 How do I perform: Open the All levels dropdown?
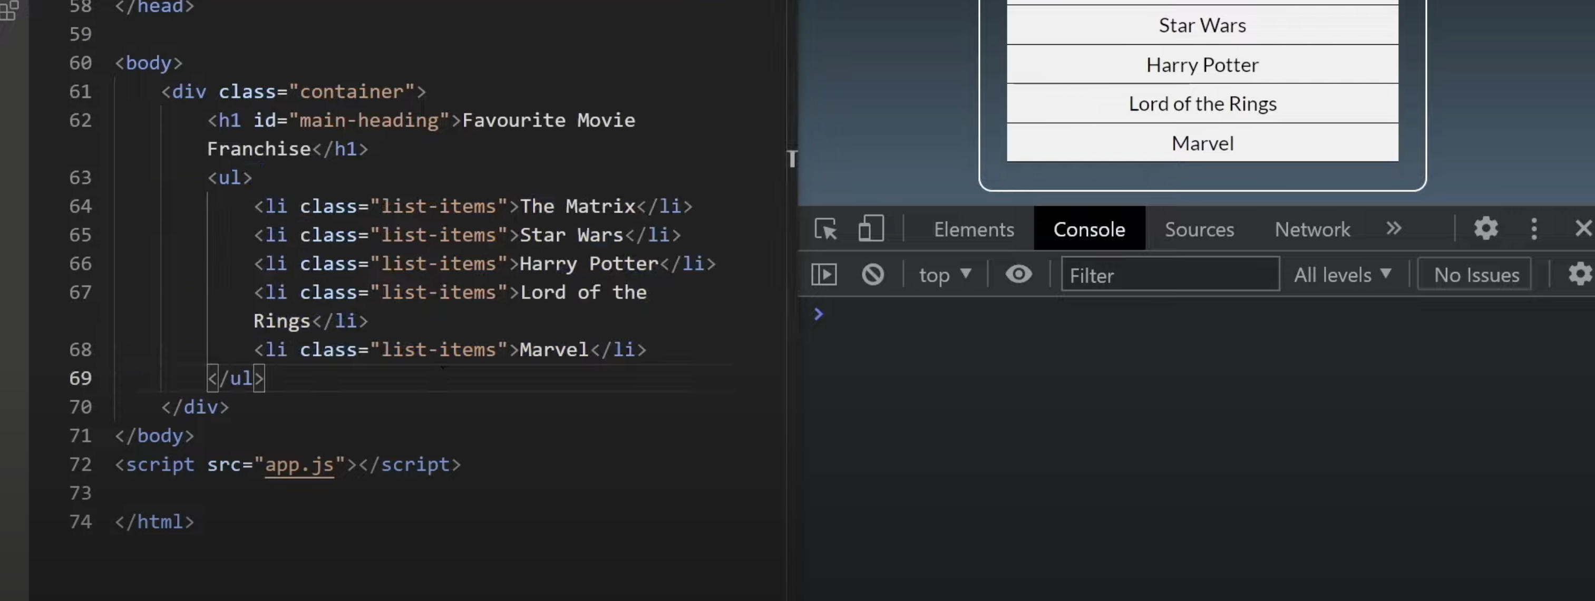pyautogui.click(x=1343, y=275)
